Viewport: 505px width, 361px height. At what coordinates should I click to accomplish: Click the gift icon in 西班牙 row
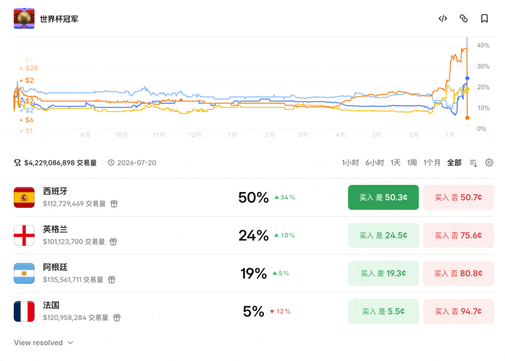pyautogui.click(x=114, y=203)
